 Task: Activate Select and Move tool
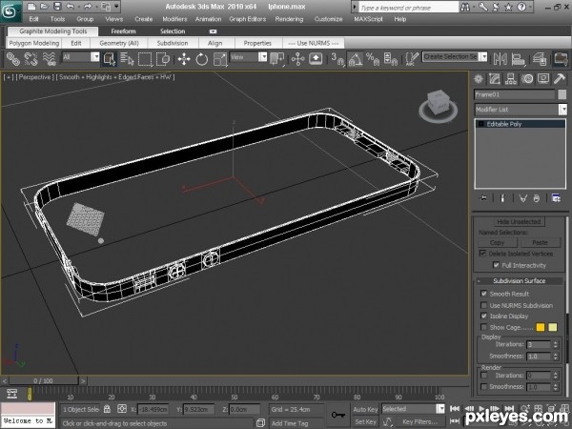(x=184, y=59)
